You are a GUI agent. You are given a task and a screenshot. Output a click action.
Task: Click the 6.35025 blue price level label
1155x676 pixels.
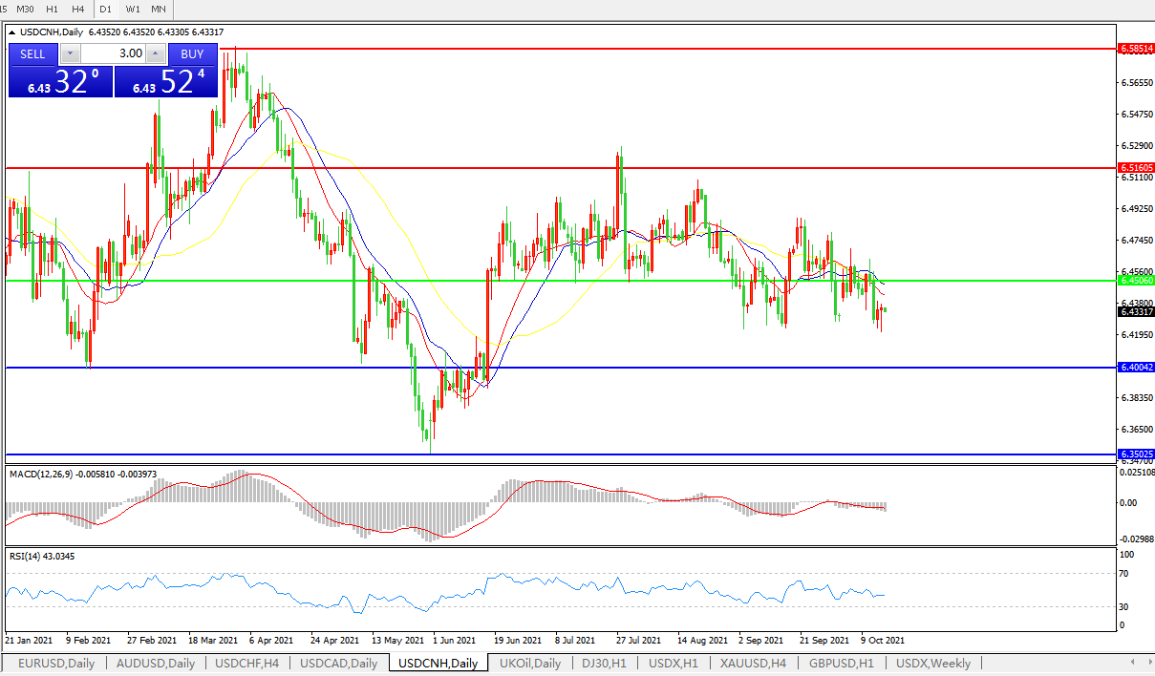(1135, 454)
